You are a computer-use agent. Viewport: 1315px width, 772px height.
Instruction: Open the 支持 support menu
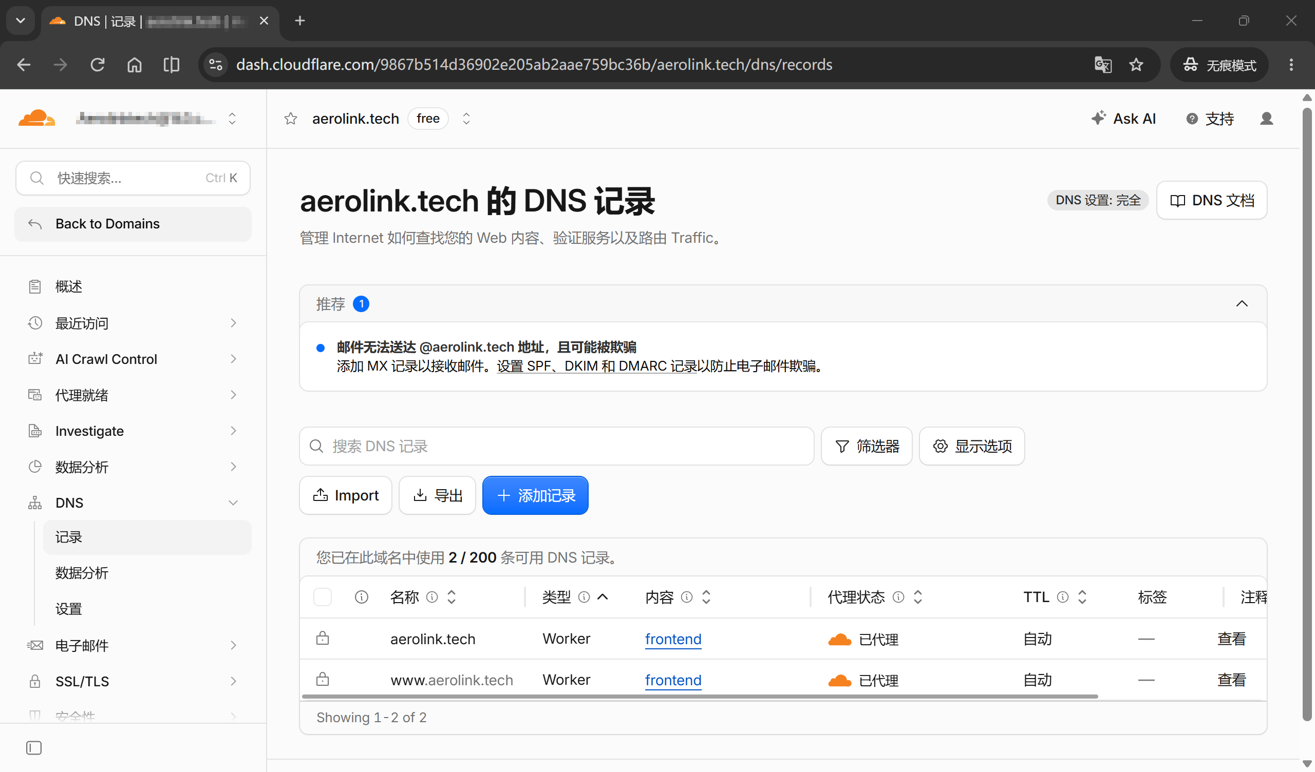(x=1210, y=119)
